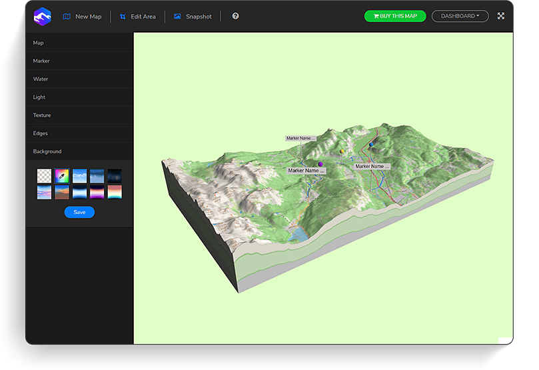Pick the darker blue cloudy sky background
539x370 pixels.
97,176
